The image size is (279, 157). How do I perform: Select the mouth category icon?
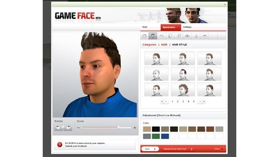204,36
